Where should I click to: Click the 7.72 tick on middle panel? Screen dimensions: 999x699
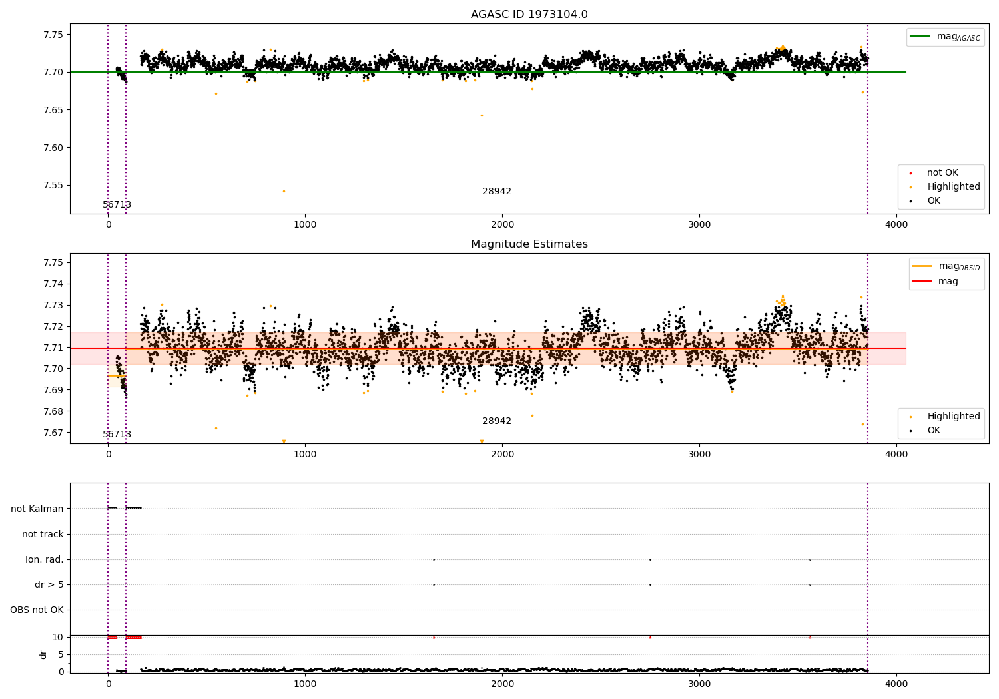[x=52, y=326]
